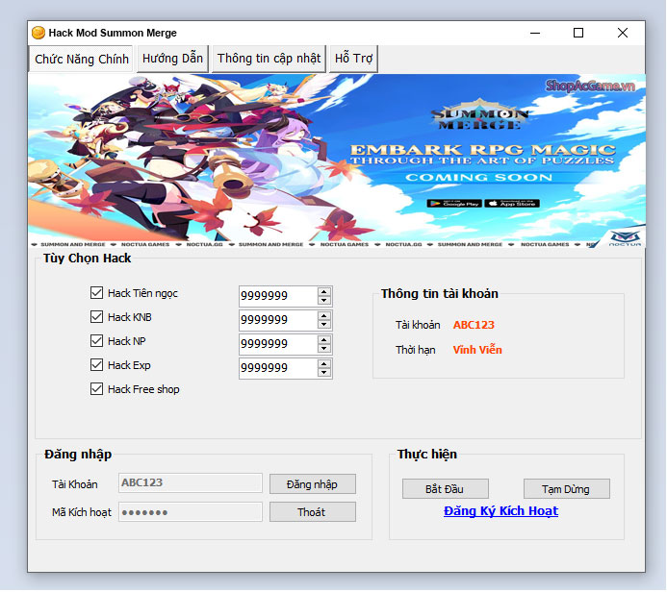Open the Đăng Ký Kích Hoạt link
Screen dimensions: 667x592
click(500, 511)
